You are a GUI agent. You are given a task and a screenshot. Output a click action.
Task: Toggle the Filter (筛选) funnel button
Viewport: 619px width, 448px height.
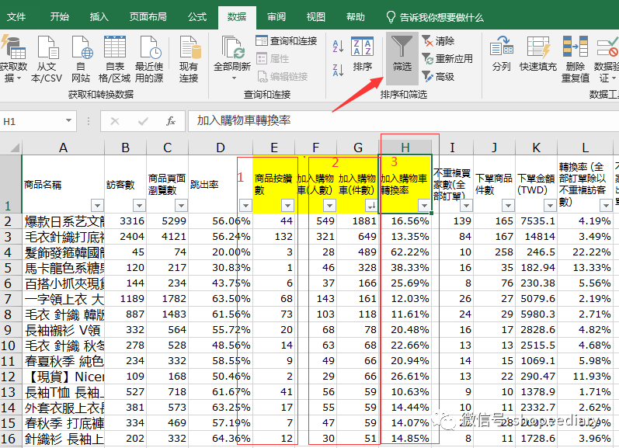pos(402,57)
